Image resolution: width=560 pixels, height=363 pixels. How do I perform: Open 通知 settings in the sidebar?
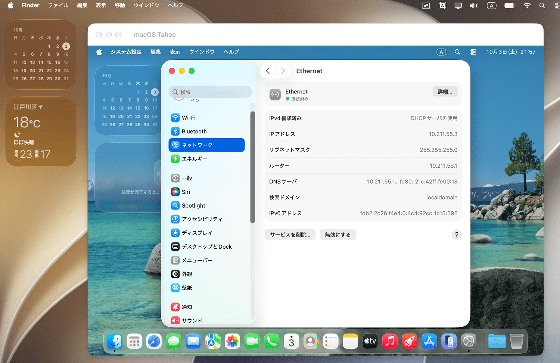[x=206, y=307]
